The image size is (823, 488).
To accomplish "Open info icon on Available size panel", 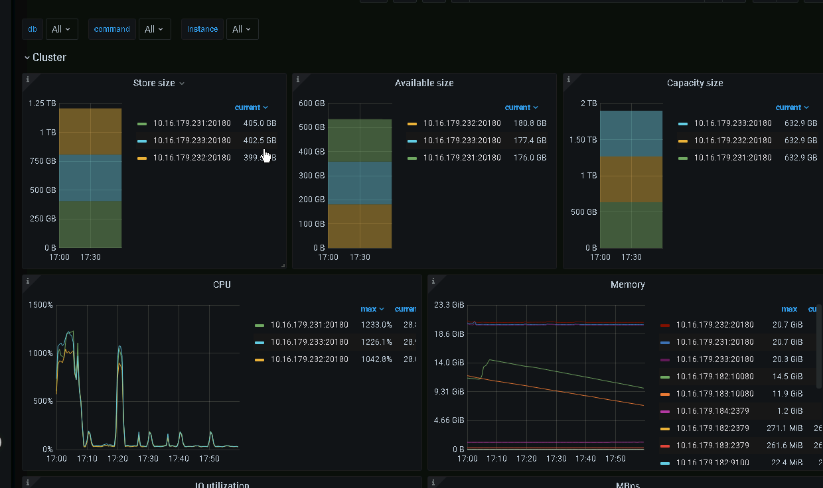I will tap(297, 79).
